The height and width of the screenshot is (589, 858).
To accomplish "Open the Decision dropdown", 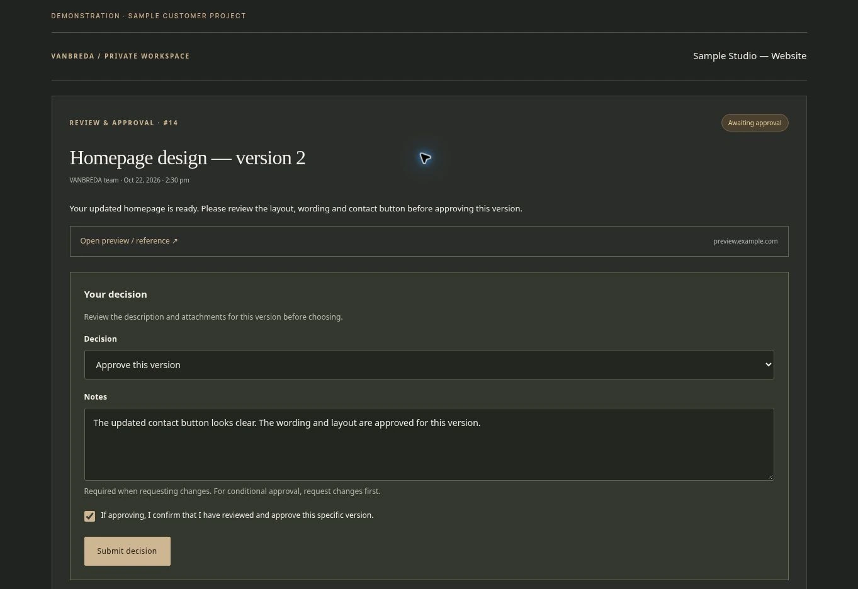I will click(x=429, y=365).
